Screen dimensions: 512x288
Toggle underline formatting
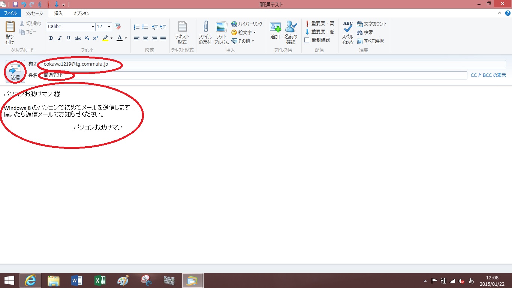point(69,38)
